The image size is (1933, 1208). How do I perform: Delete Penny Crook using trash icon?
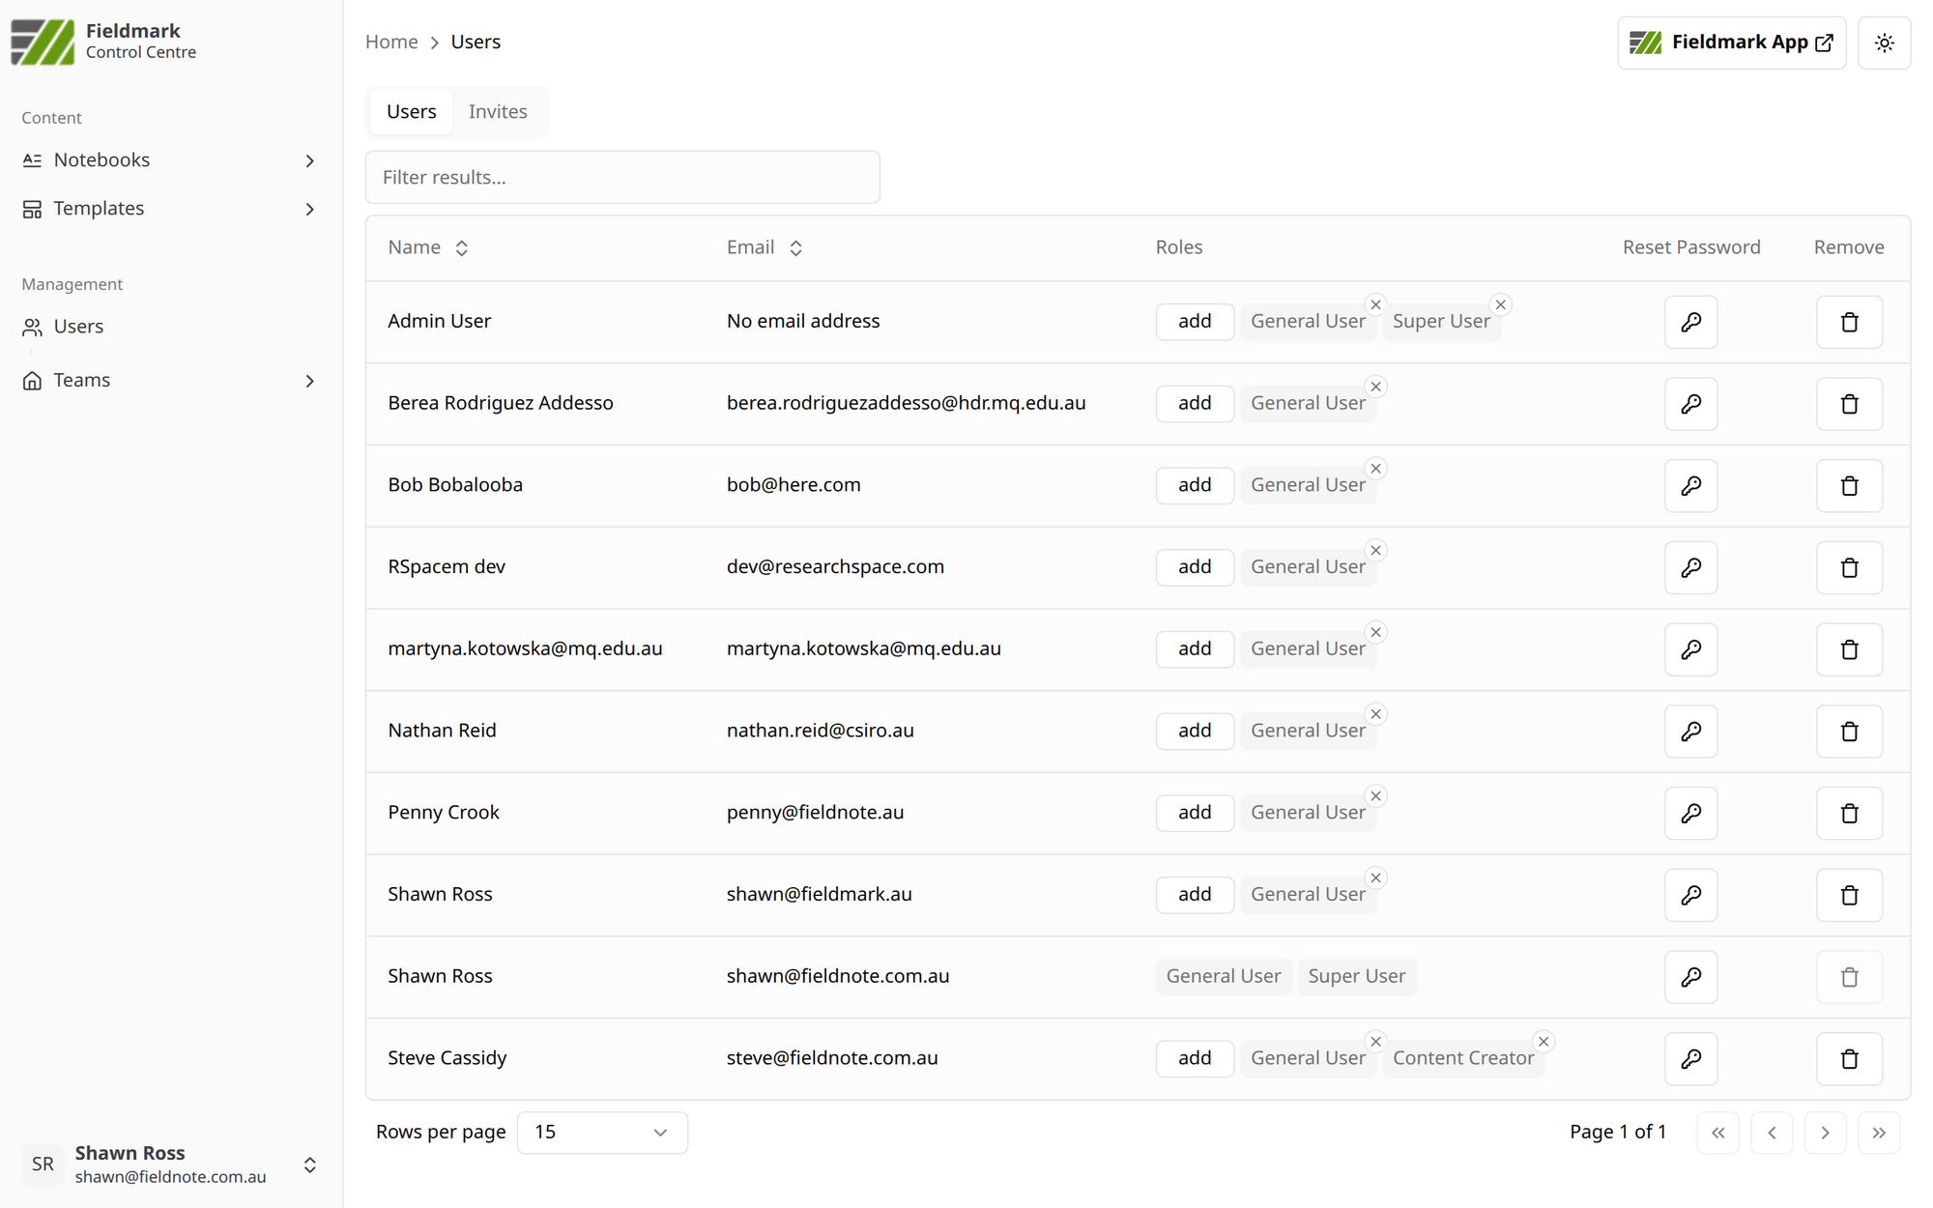[x=1848, y=813]
